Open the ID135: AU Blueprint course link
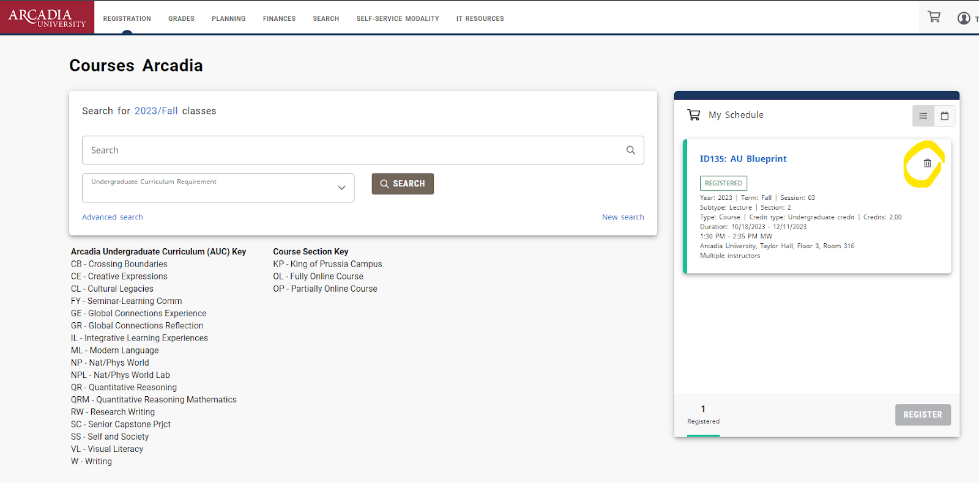Viewport: 979px width, 483px height. 743,159
